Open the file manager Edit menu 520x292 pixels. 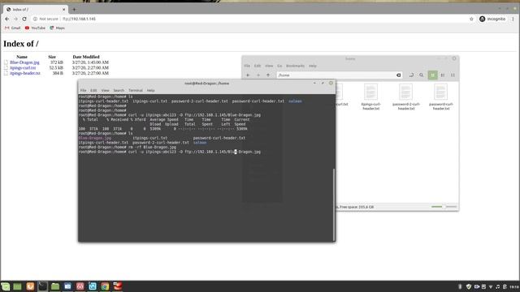tap(258, 66)
